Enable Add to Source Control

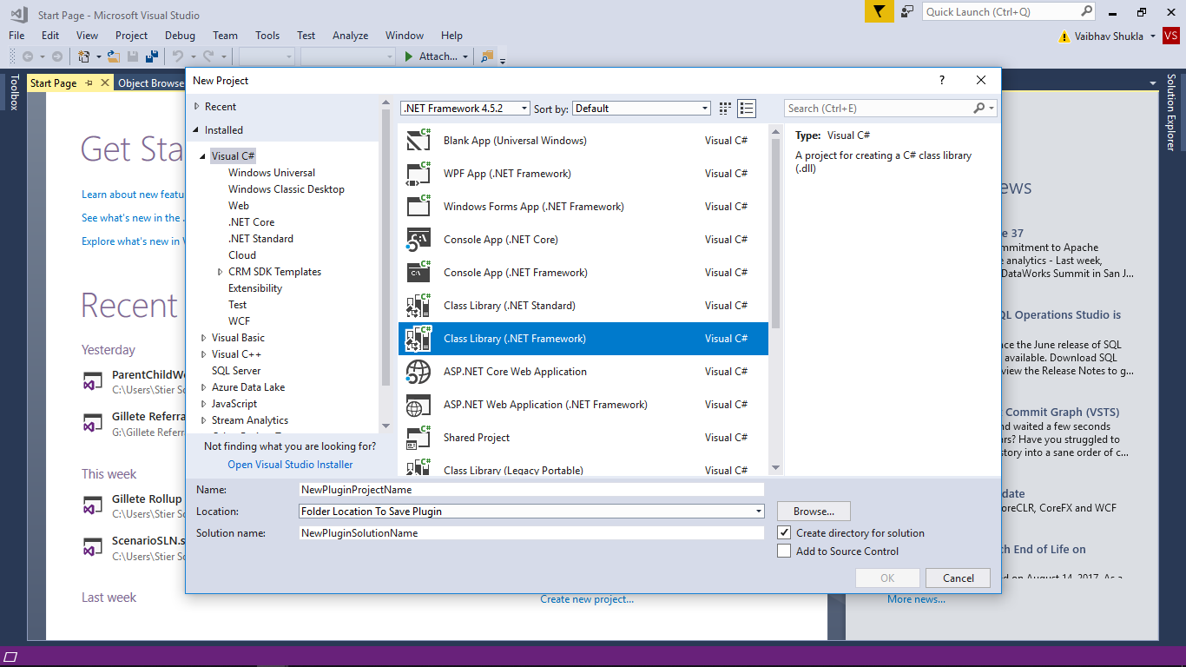[x=784, y=551]
